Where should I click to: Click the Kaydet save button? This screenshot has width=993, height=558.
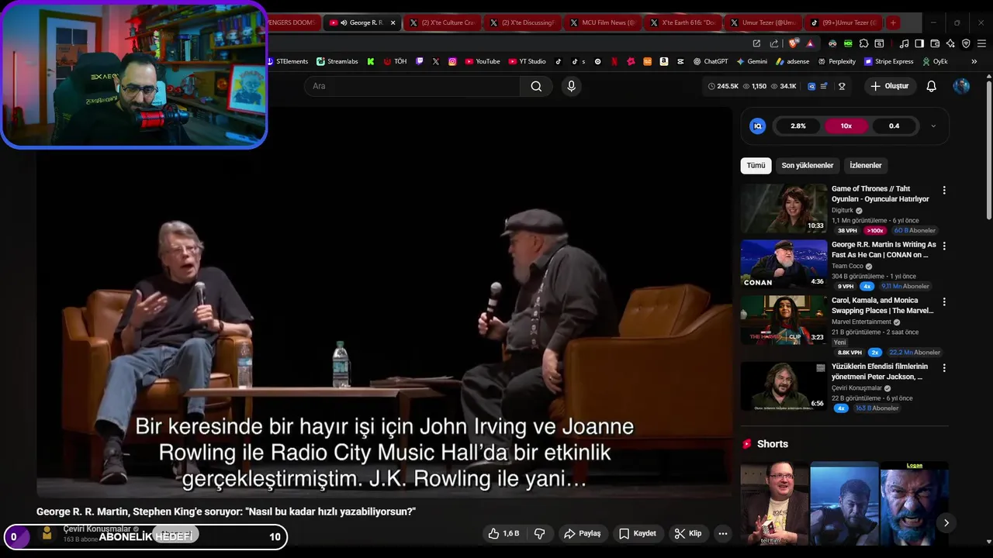point(638,533)
